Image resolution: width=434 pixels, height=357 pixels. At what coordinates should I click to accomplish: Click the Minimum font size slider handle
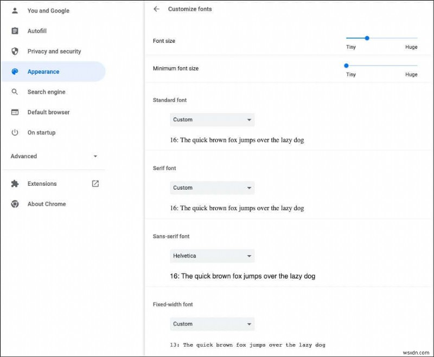pos(346,66)
